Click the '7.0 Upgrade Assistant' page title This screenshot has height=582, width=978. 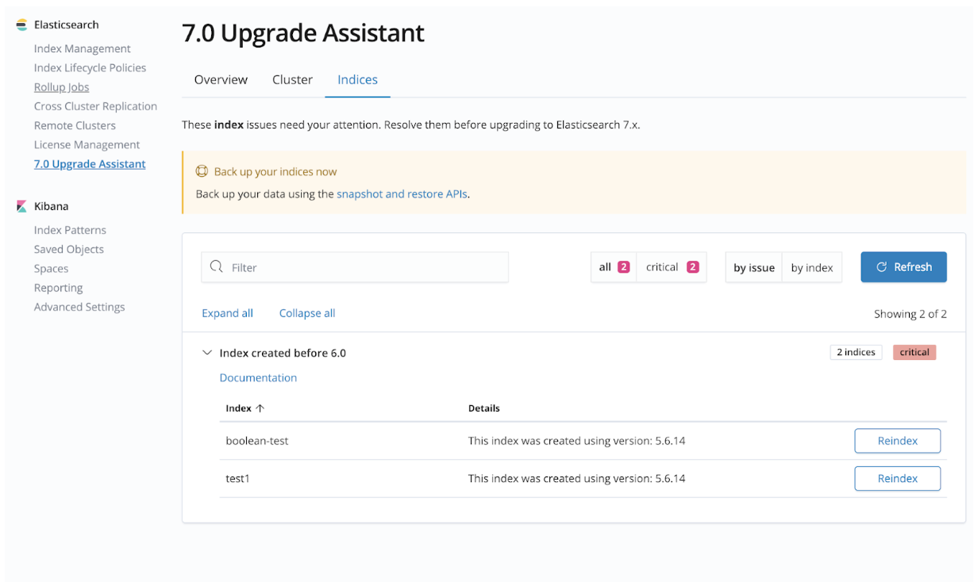303,33
